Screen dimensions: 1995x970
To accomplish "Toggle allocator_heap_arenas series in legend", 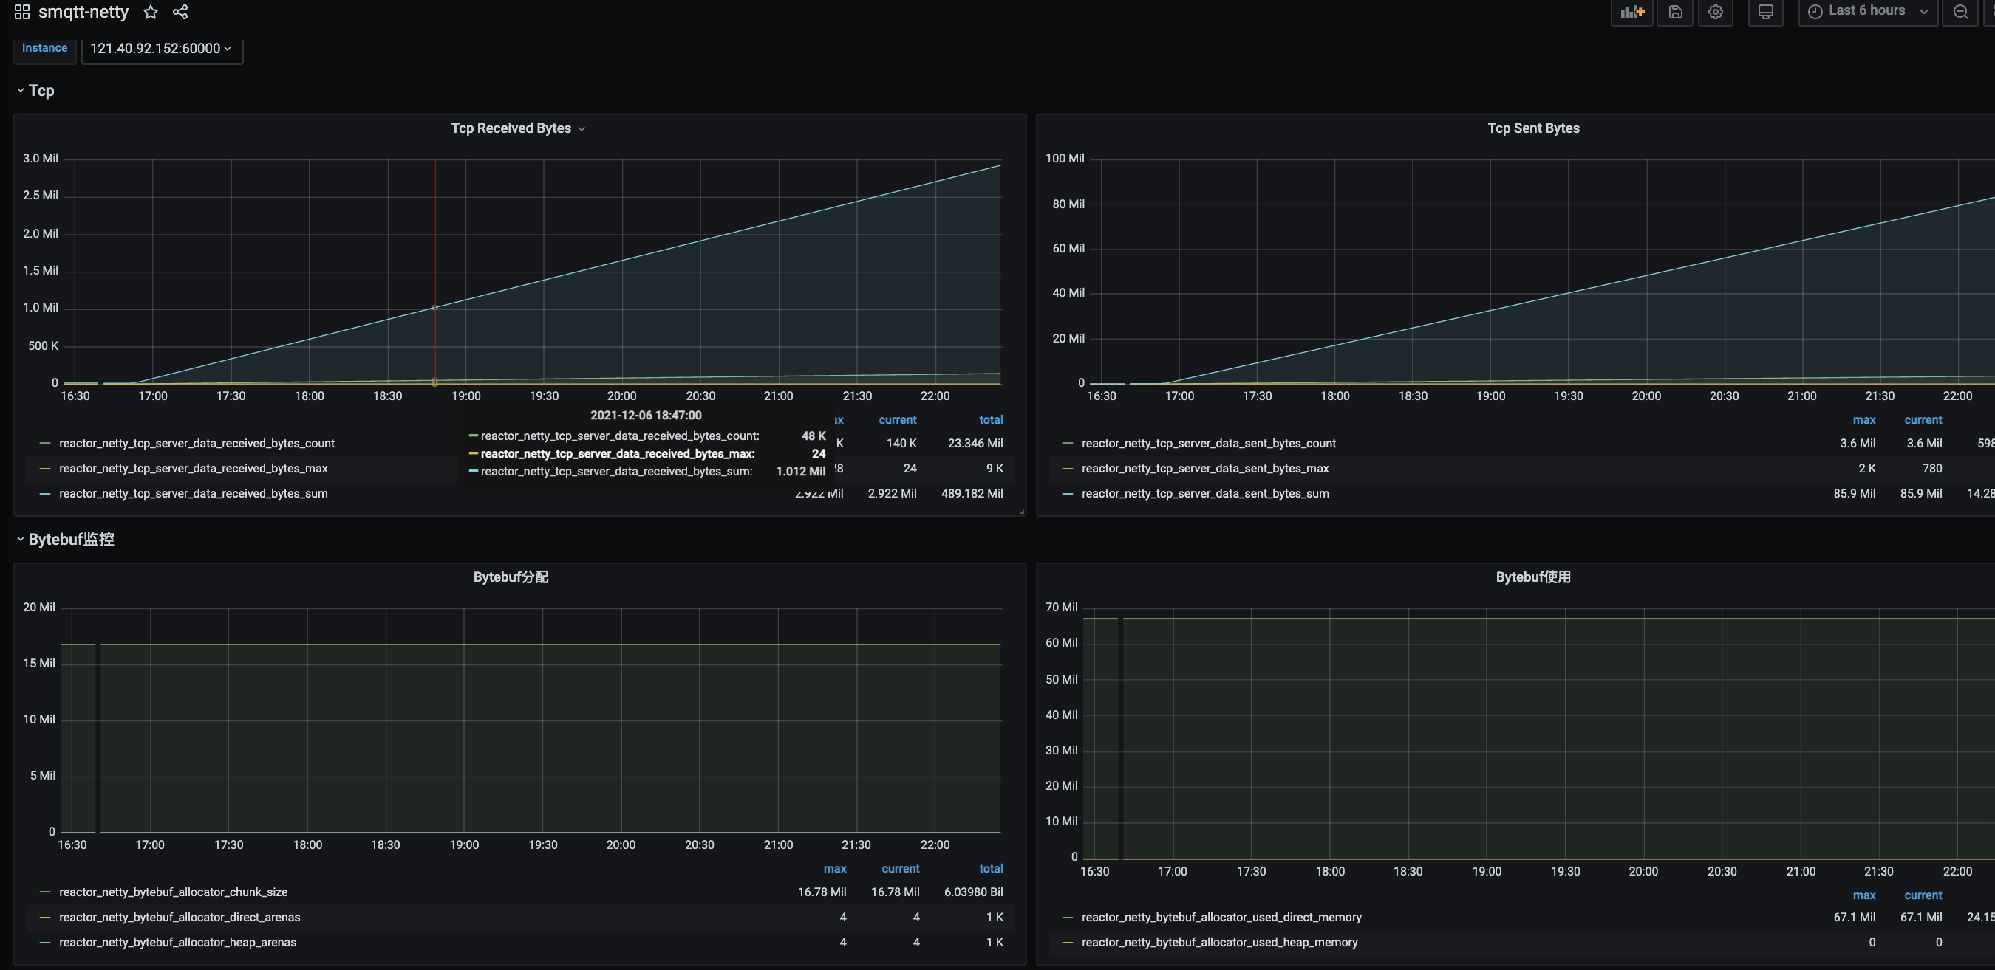I will 177,942.
